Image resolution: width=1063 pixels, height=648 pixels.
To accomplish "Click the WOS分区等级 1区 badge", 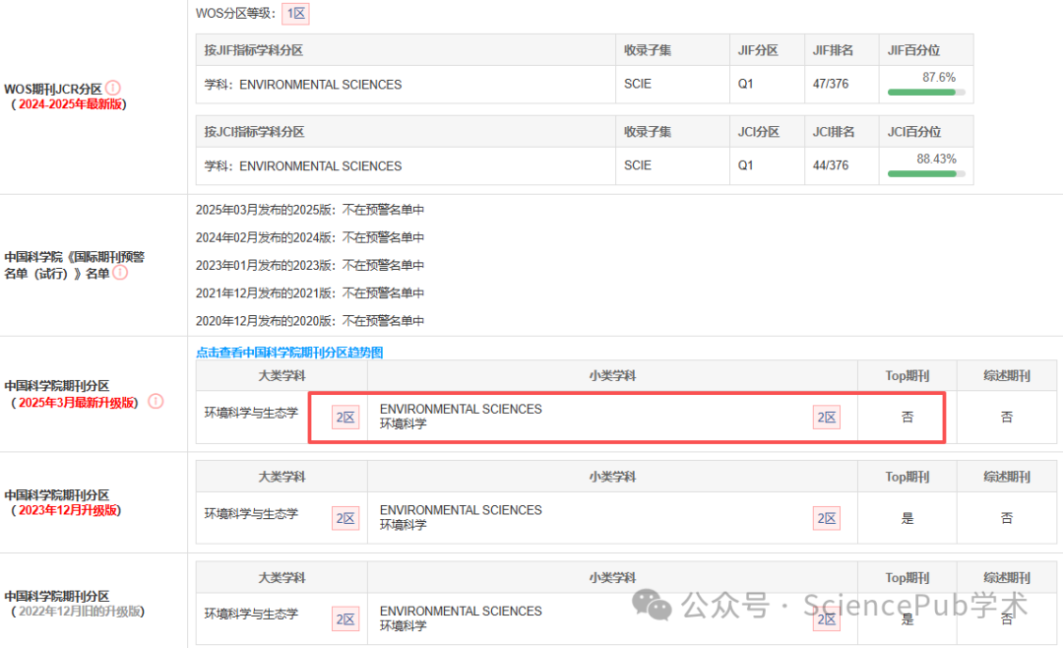I will click(x=295, y=14).
